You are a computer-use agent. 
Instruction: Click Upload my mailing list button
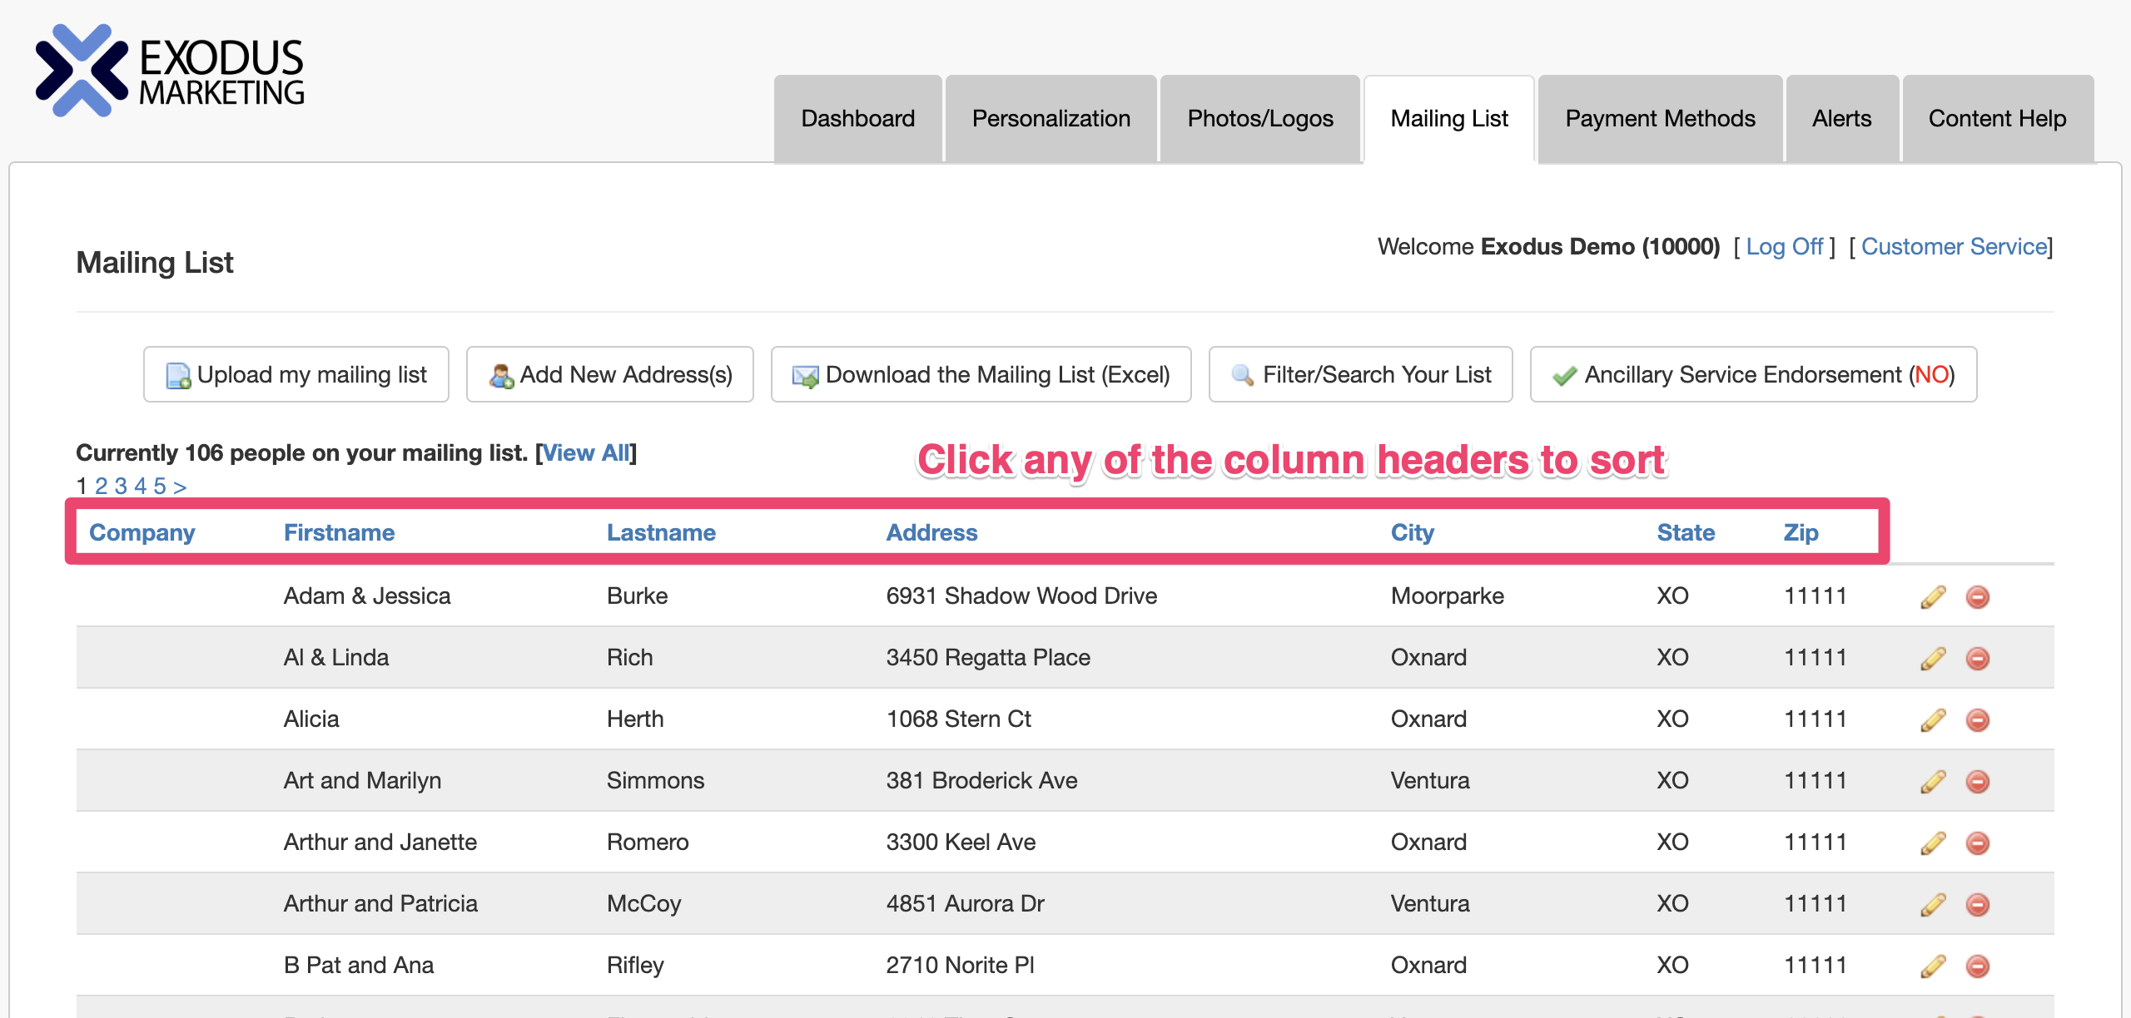coord(296,375)
